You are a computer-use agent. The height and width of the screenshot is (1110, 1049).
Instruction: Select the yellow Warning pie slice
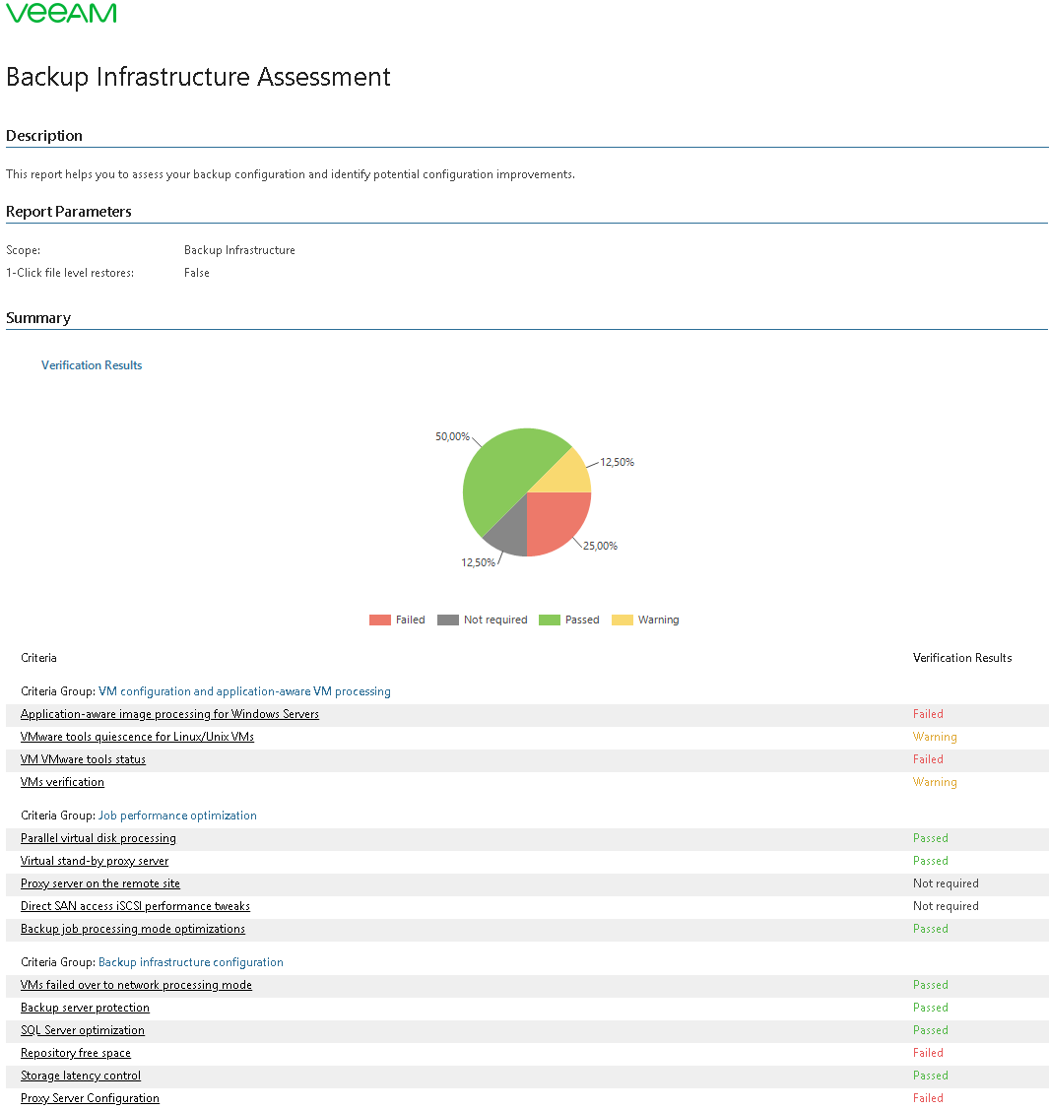pos(568,475)
